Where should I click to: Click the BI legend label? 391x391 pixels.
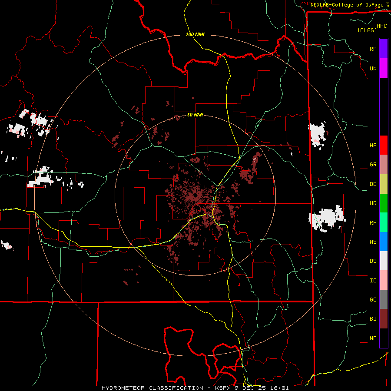373,319
